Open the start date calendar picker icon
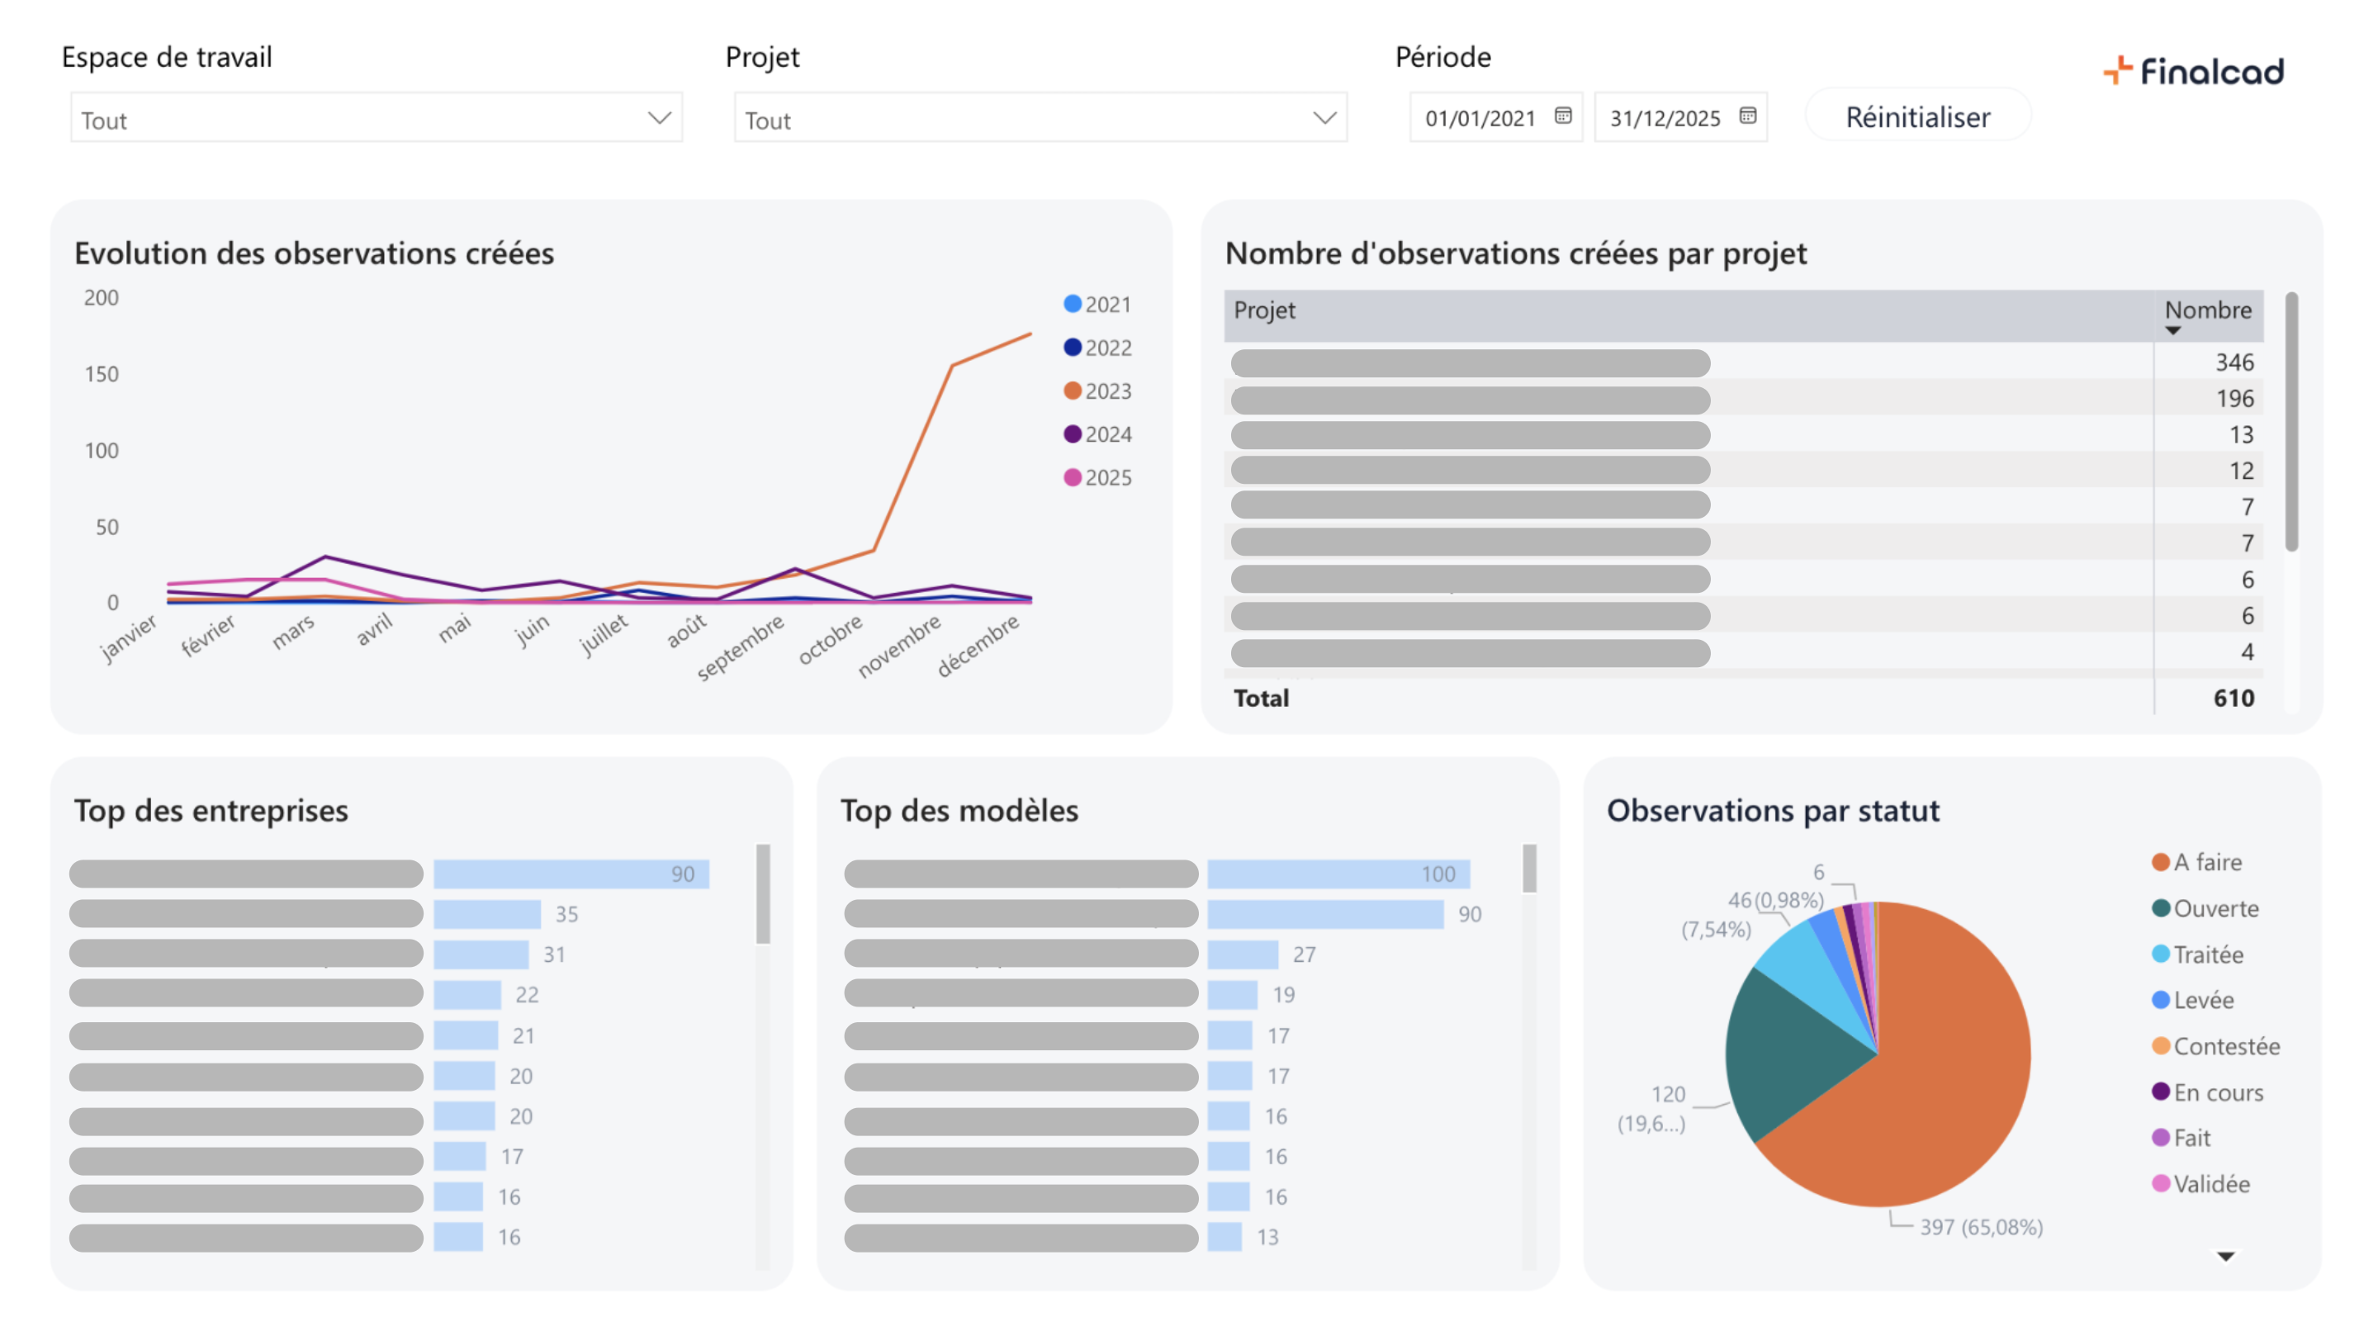 1562,116
